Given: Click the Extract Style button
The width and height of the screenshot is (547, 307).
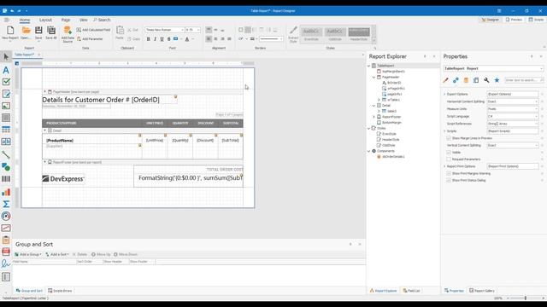Looking at the screenshot, I should (x=293, y=34).
